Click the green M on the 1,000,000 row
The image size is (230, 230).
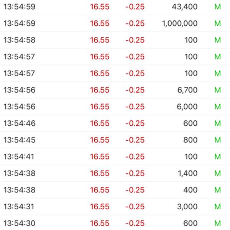pyautogui.click(x=217, y=23)
